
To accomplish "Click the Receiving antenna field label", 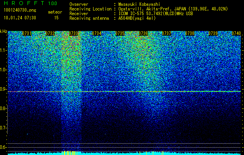I will tap(89, 18).
